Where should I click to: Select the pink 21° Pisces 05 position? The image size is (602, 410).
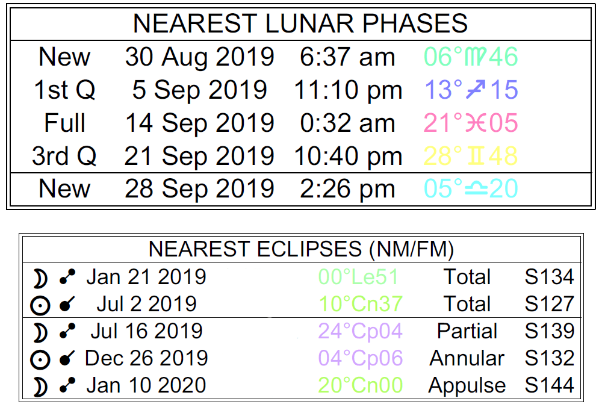[x=471, y=123]
